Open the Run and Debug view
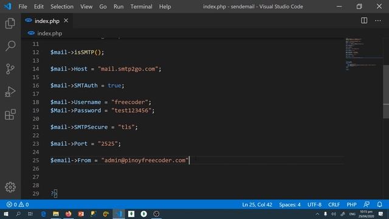The image size is (389, 219). click(10, 92)
